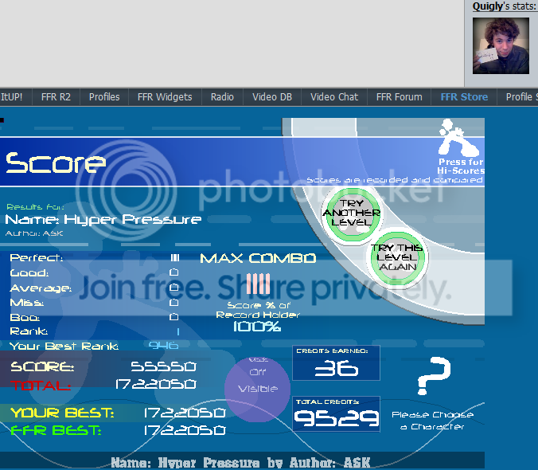The height and width of the screenshot is (470, 538).
Task: Switch to the Radio tab
Action: click(x=222, y=97)
